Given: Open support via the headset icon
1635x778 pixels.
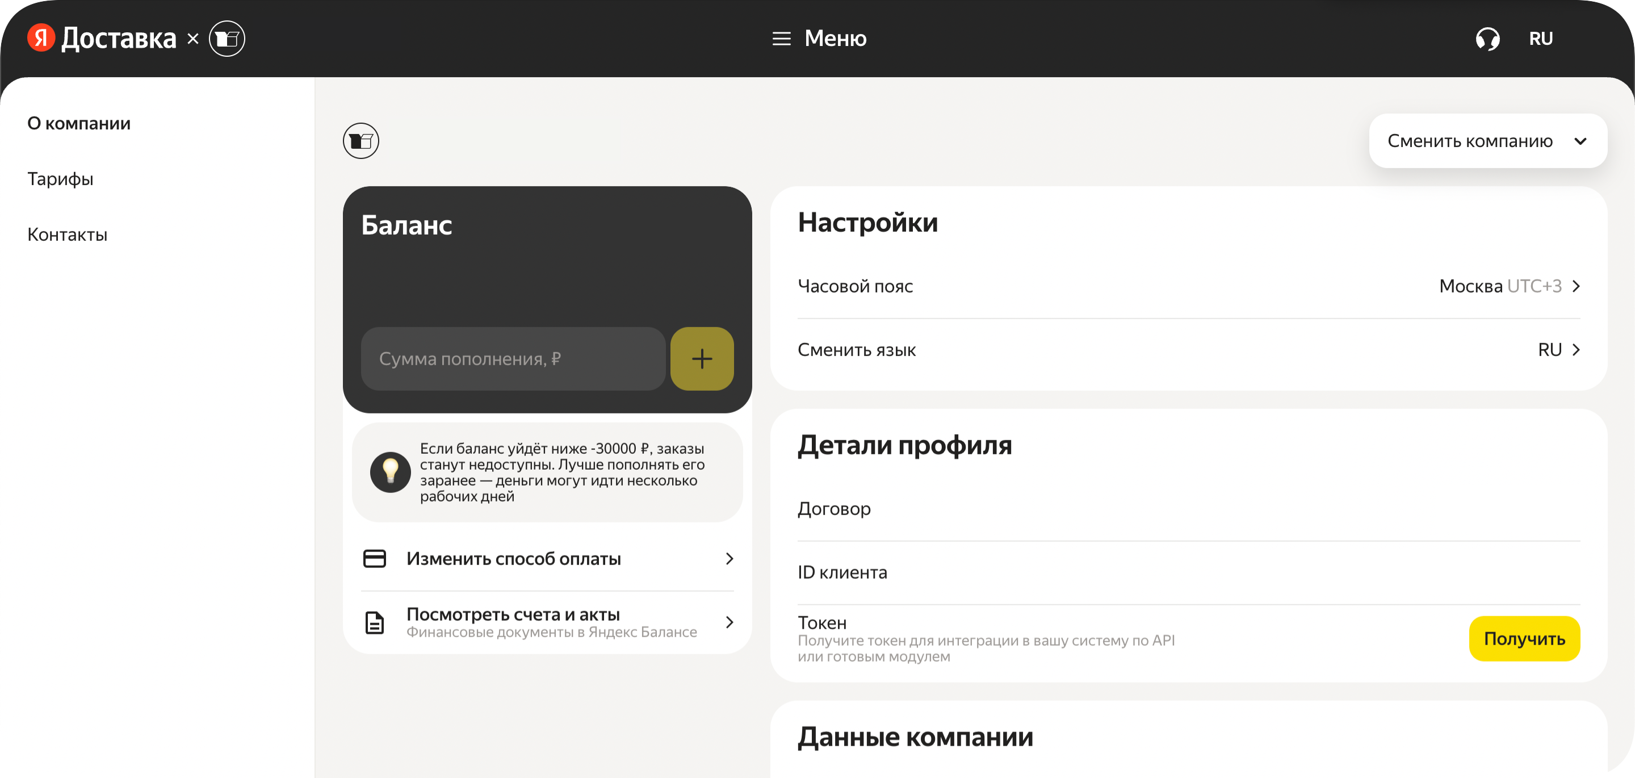Looking at the screenshot, I should coord(1487,39).
